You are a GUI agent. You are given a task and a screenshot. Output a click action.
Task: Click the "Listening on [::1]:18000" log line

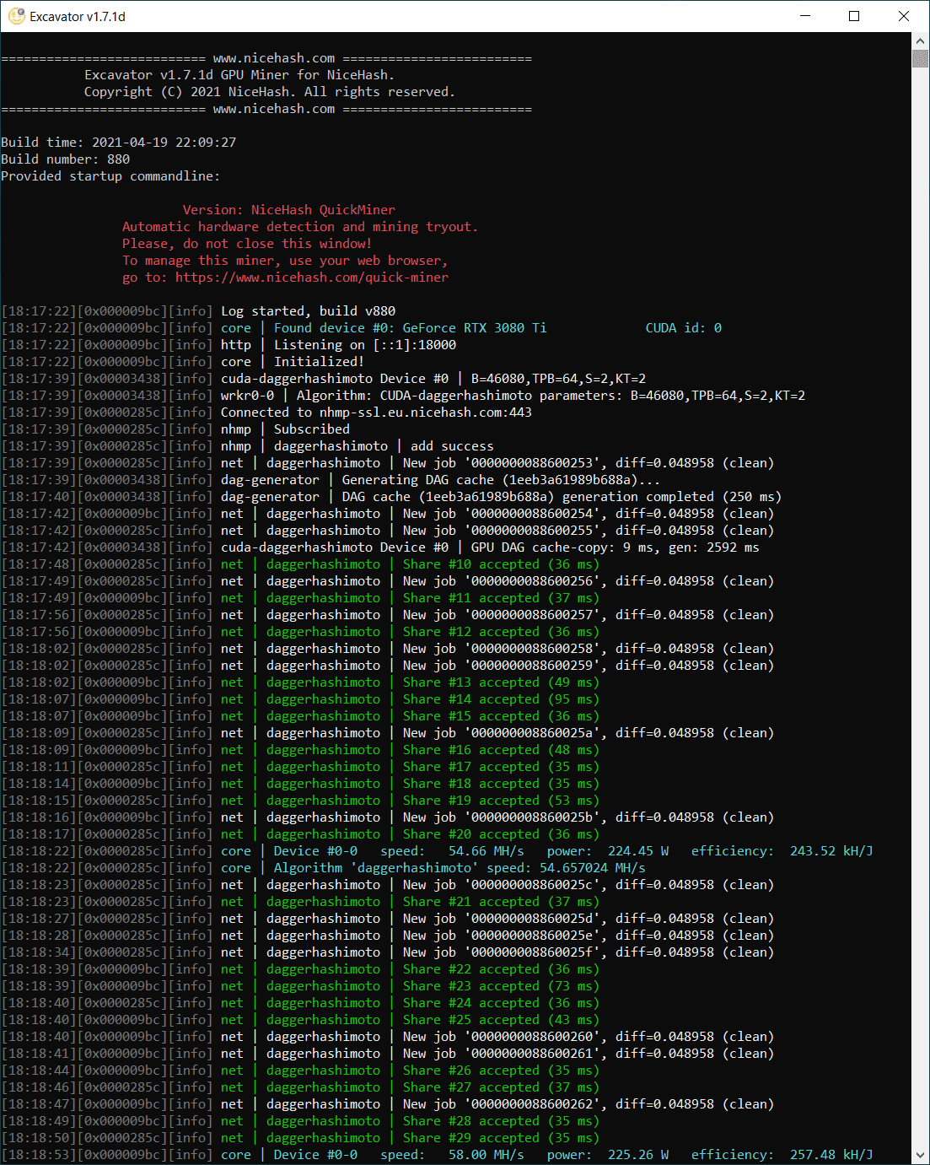pyautogui.click(x=364, y=345)
